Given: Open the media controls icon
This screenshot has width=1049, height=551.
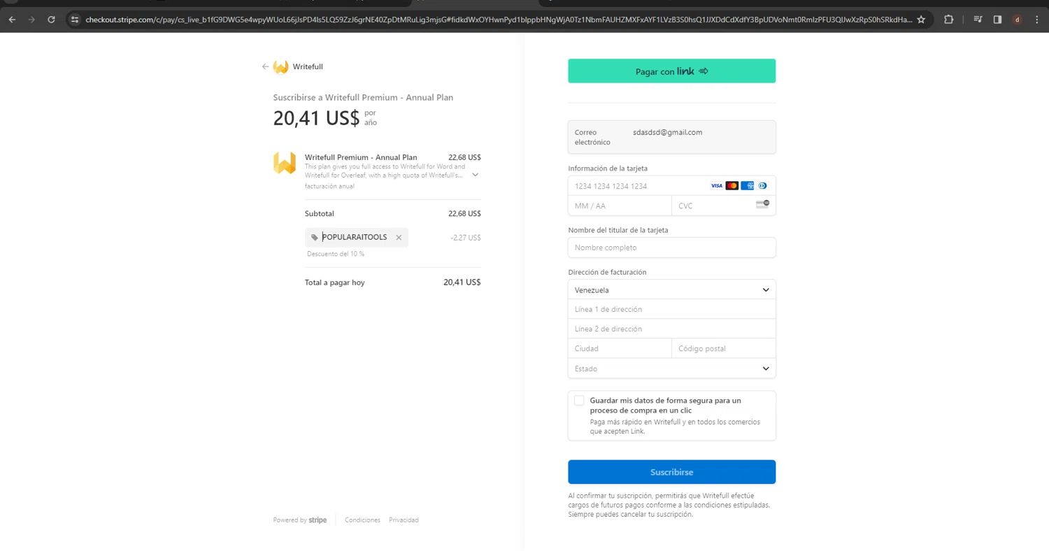Looking at the screenshot, I should click(x=978, y=20).
